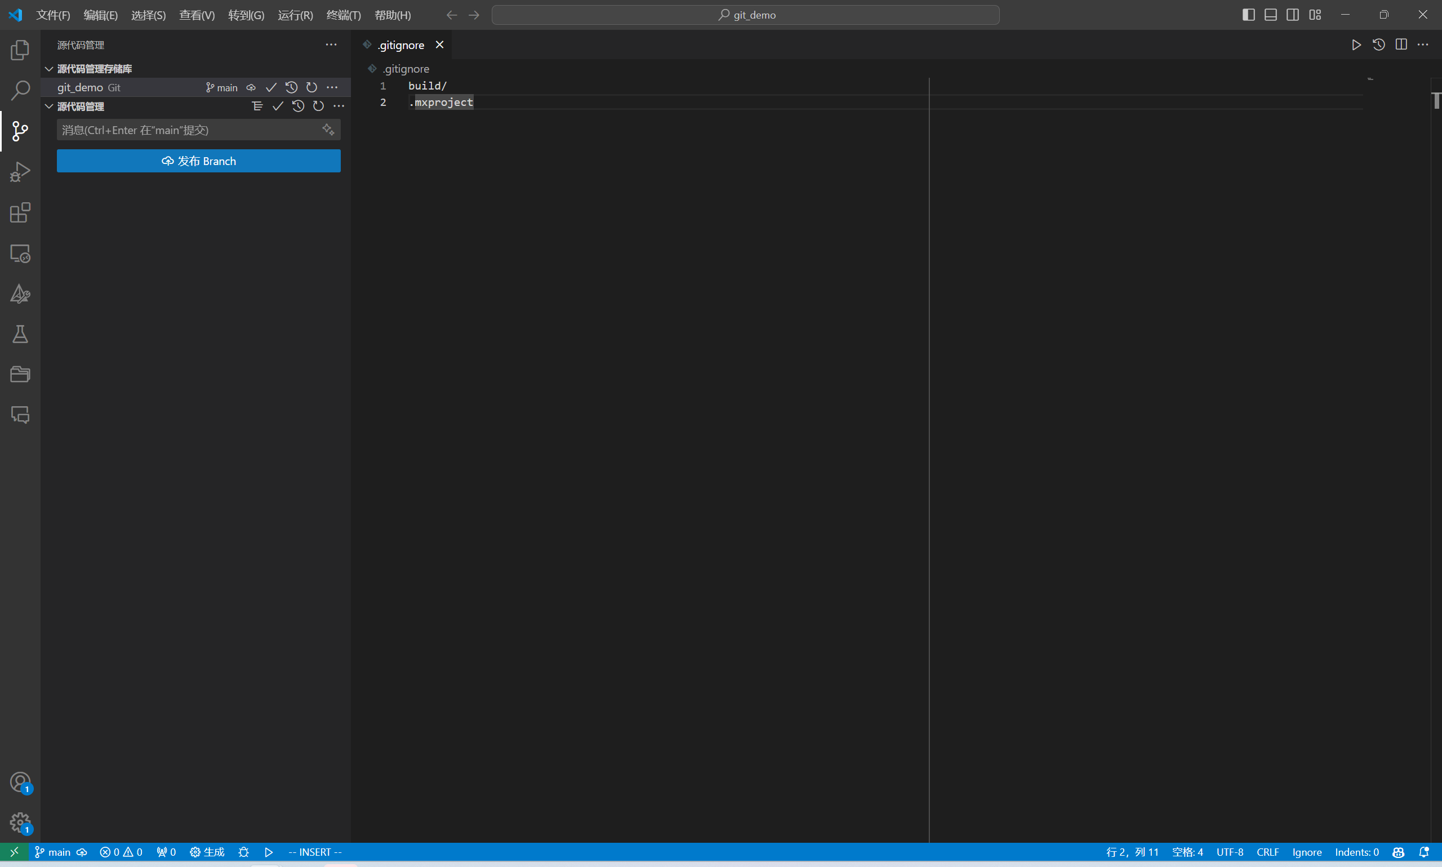Image resolution: width=1442 pixels, height=867 pixels.
Task: Open the 终端(T) menu
Action: pyautogui.click(x=344, y=15)
